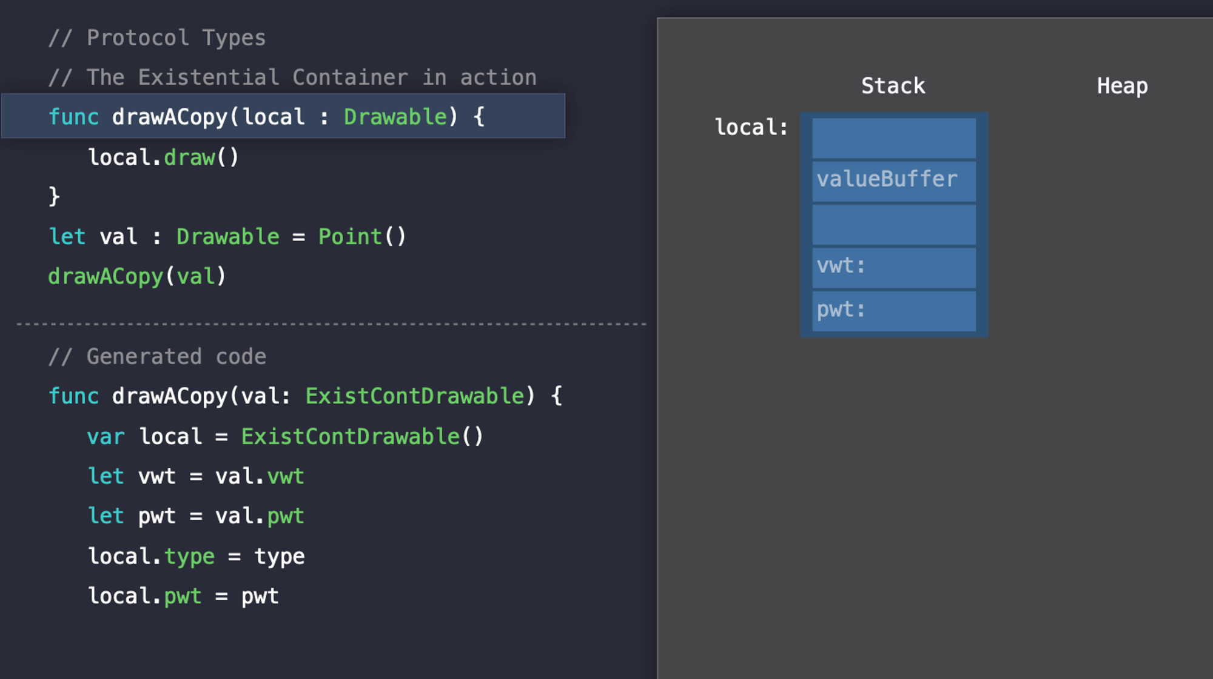The height and width of the screenshot is (679, 1213).
Task: Click the 'let pwt = val.pwt' line
Action: coord(196,517)
